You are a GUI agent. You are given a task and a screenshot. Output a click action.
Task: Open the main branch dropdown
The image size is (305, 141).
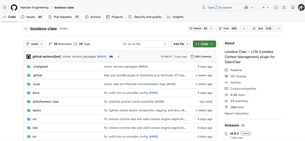pos(34,44)
